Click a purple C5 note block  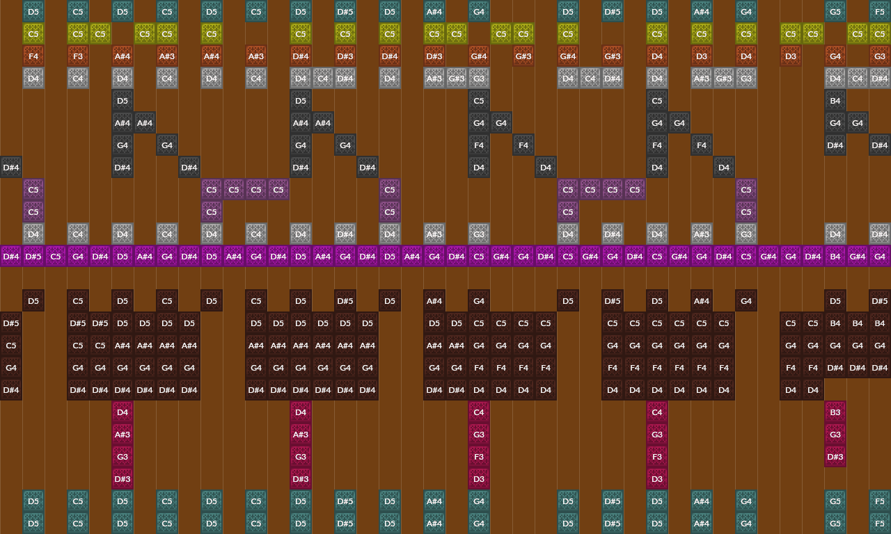pos(33,189)
